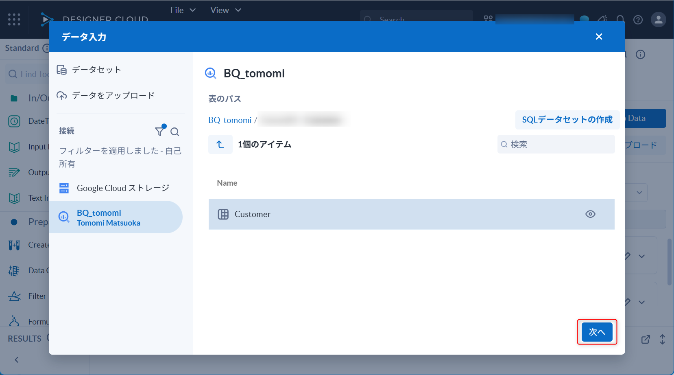674x375 pixels.
Task: Select the Formula tool icon
Action: click(x=14, y=321)
